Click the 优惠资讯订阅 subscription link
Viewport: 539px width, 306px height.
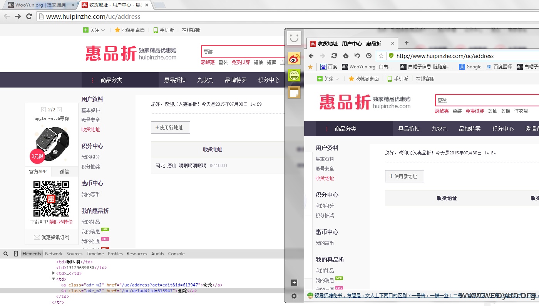tap(52, 237)
